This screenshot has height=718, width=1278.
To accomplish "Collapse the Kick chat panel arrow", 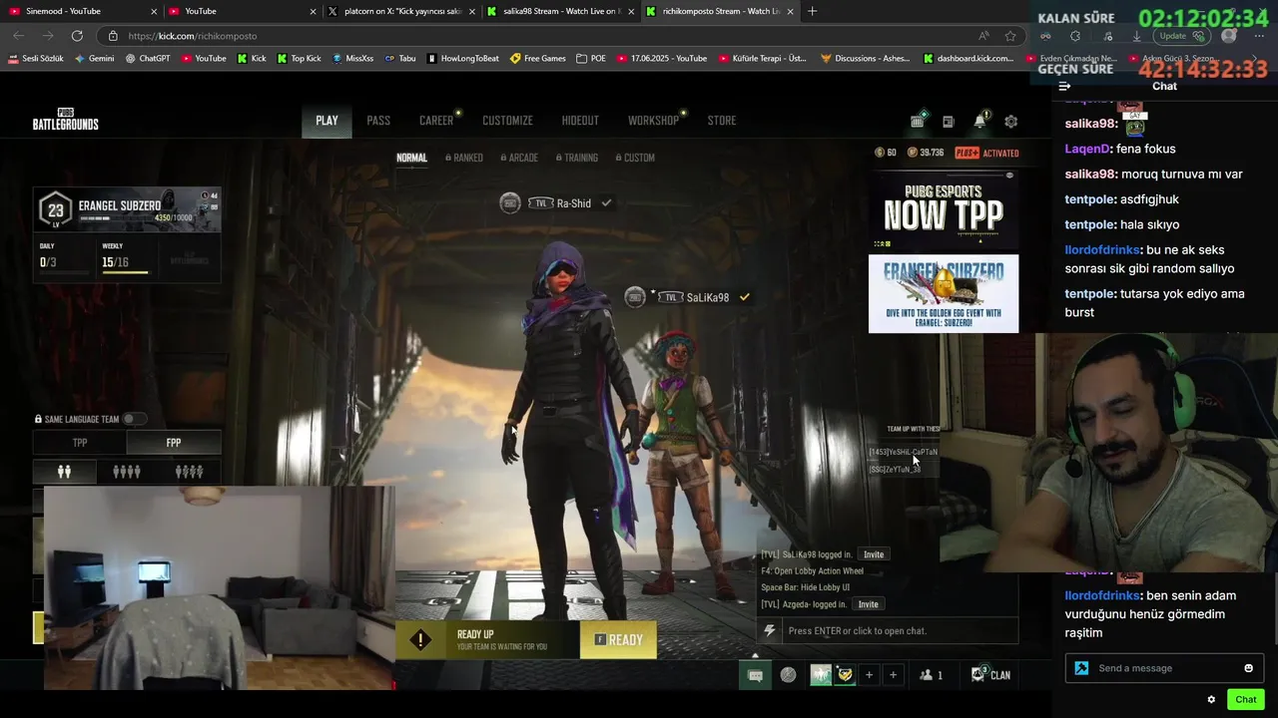I will coord(1064,86).
